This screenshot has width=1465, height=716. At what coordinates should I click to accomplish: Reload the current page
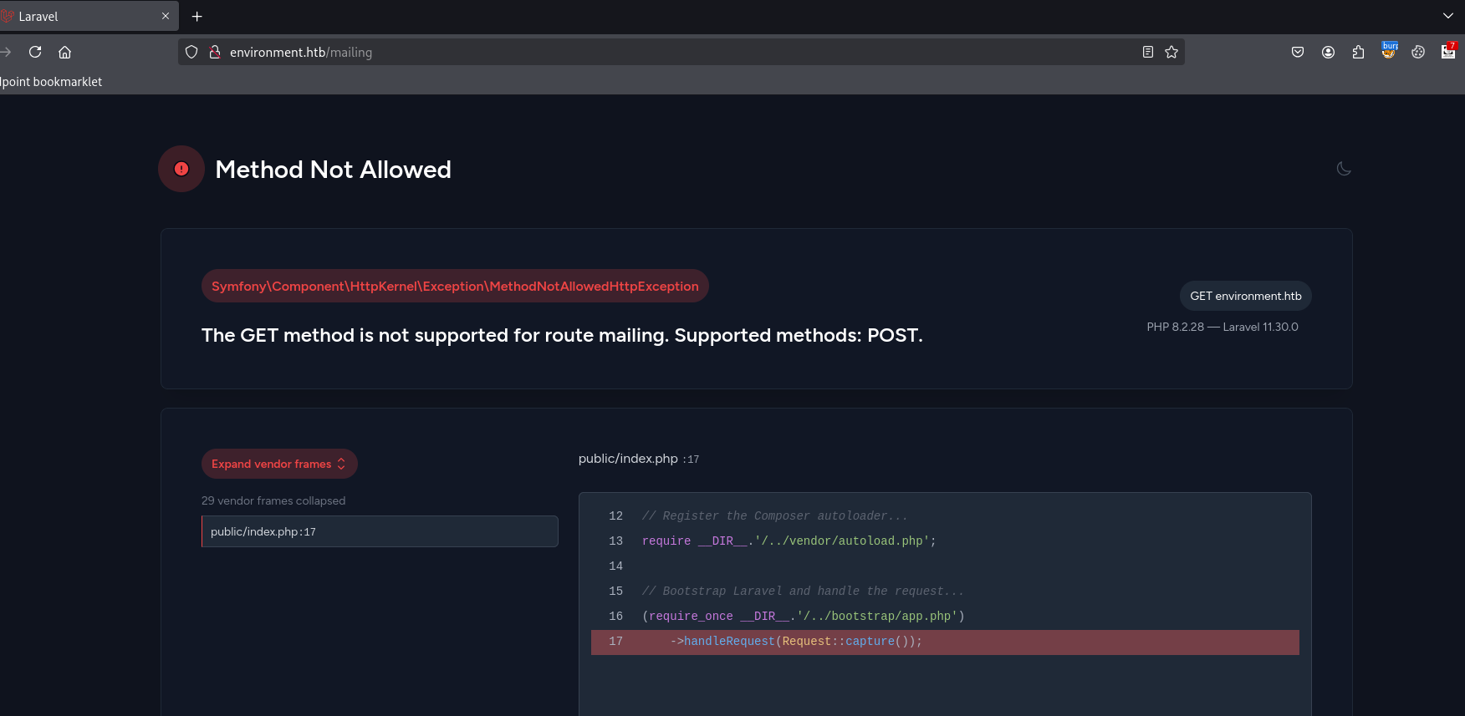coord(35,52)
